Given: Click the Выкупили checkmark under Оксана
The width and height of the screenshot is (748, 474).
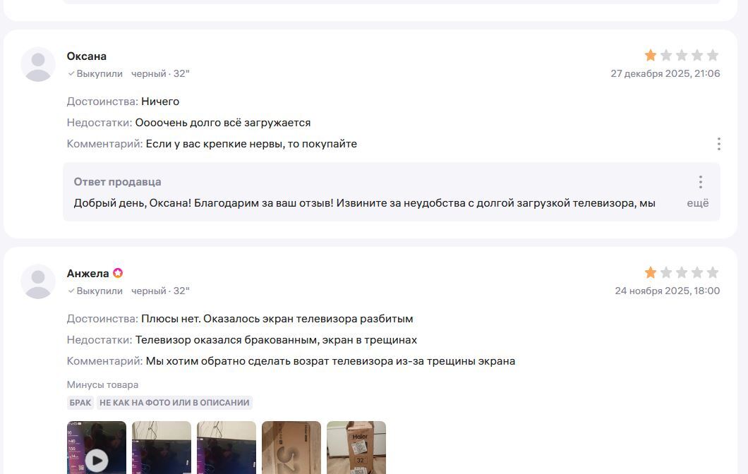Looking at the screenshot, I should (x=71, y=73).
